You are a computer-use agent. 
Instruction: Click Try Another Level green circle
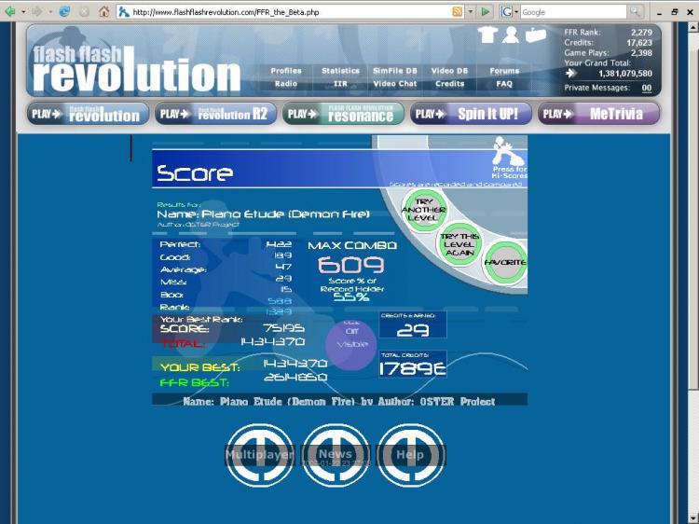tap(424, 210)
